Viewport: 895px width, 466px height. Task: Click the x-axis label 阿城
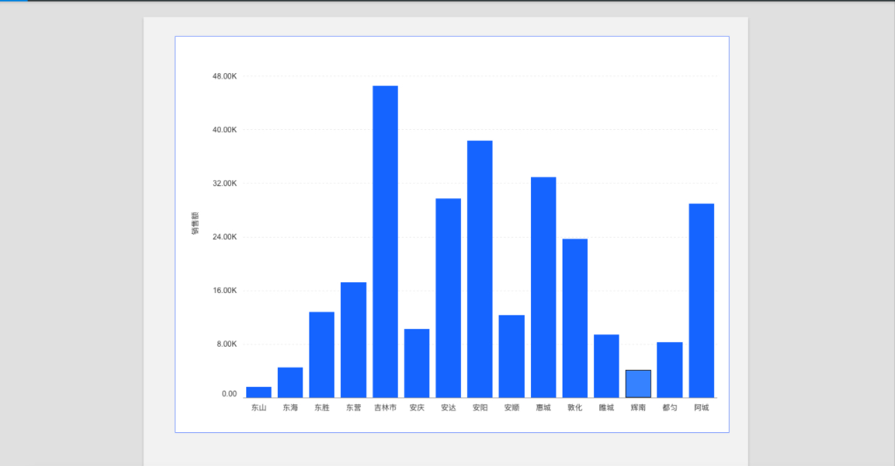(x=702, y=408)
